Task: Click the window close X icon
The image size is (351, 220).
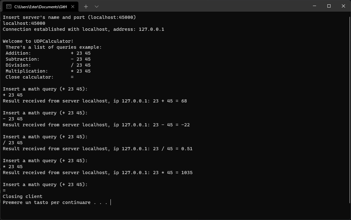Action: (x=343, y=6)
